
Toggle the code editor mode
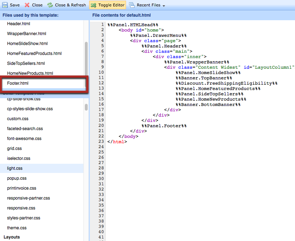108,5
